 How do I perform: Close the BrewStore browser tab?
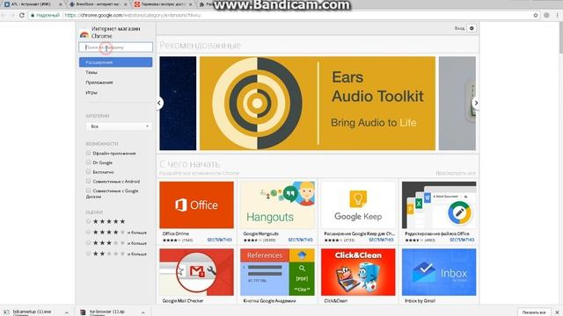(x=126, y=4)
